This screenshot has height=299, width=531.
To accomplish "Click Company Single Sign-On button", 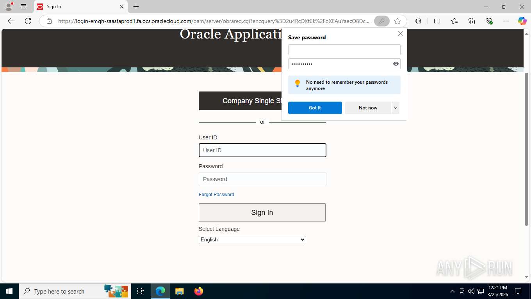I will pos(240,101).
